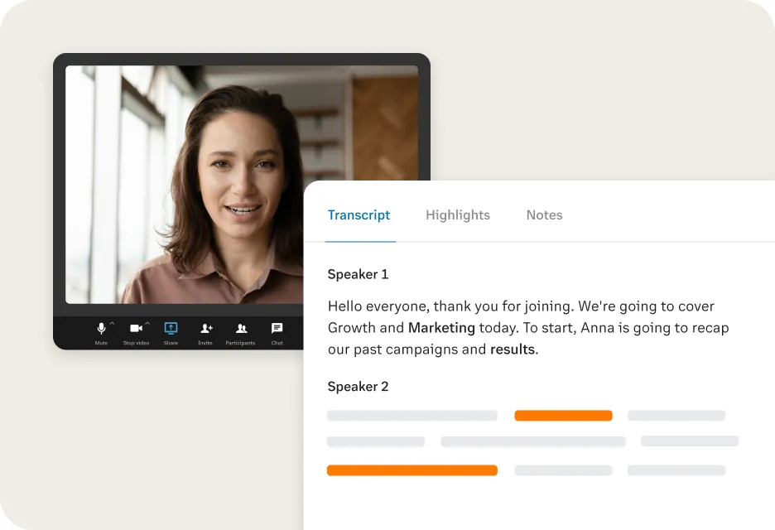Open the Chat bubble icon
The image size is (775, 530).
click(x=277, y=328)
